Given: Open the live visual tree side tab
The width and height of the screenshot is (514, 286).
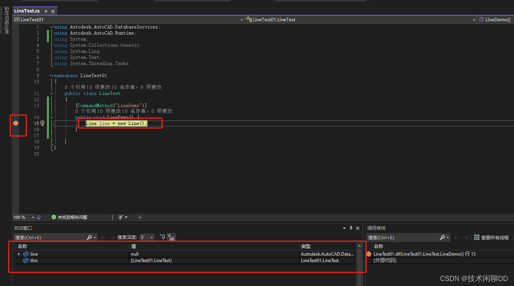Looking at the screenshot, I should (6, 20).
